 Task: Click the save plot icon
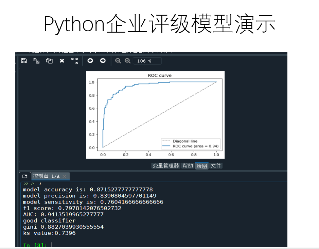point(24,60)
